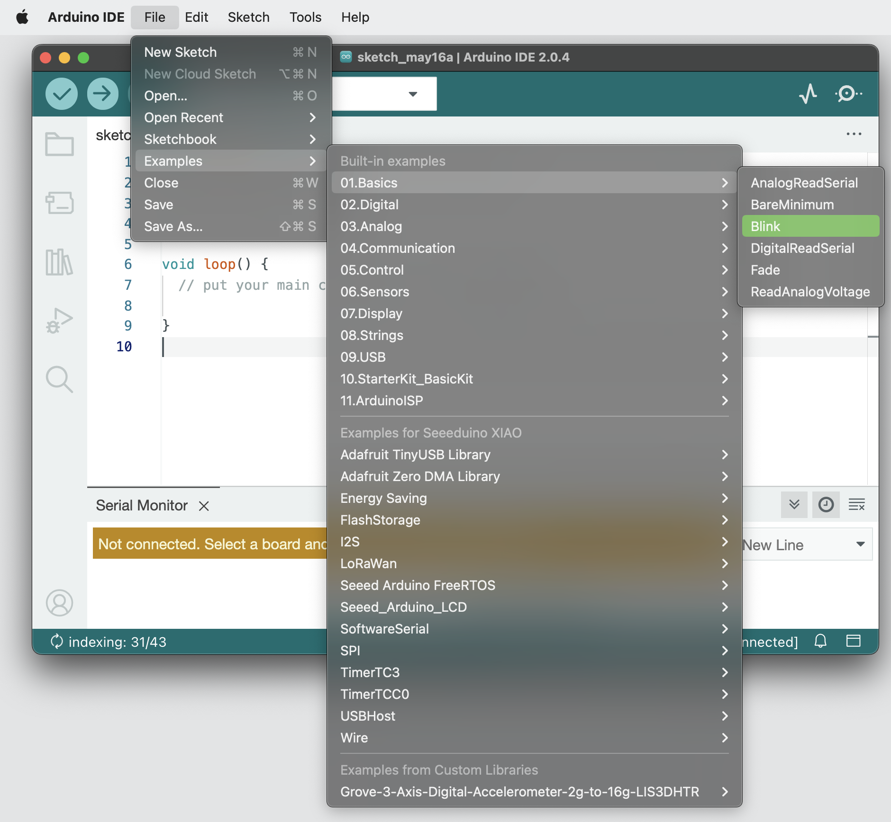Choose Close from File menu
Viewport: 891px width, 822px height.
tap(231, 183)
